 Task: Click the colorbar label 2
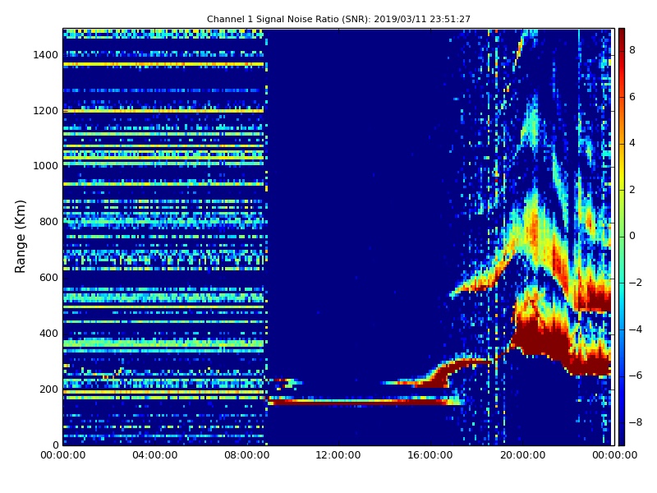(x=632, y=190)
